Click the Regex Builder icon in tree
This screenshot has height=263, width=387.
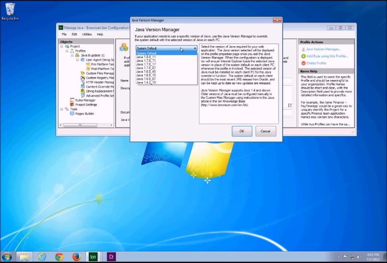tap(72, 114)
